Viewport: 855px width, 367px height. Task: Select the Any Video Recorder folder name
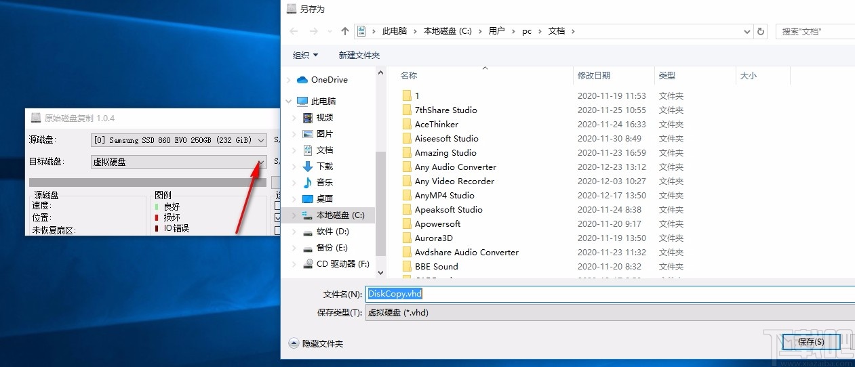pos(454,181)
